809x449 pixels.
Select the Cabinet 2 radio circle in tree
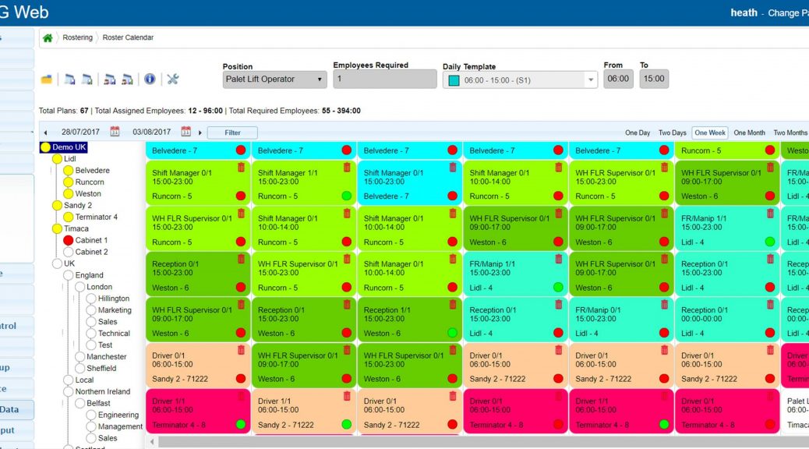click(68, 252)
